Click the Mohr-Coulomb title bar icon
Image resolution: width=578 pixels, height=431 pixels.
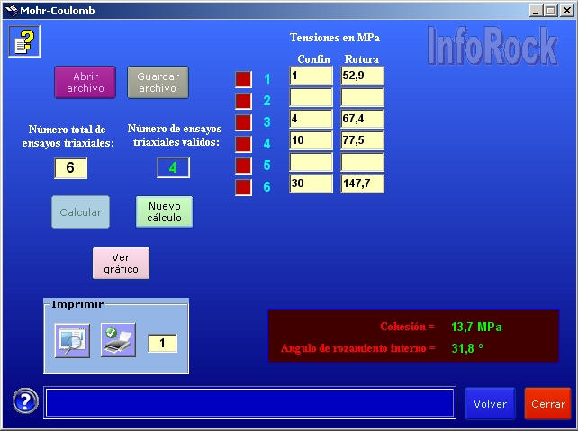click(x=10, y=11)
